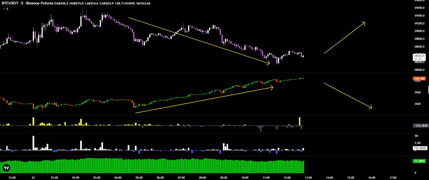Click the 01:00 time axis label
Screen dimensions: 429x180
54,177
